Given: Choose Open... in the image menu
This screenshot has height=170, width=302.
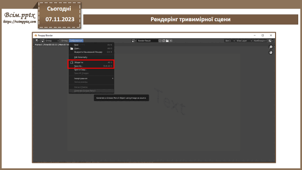Looking at the screenshot, I should click(92, 48).
